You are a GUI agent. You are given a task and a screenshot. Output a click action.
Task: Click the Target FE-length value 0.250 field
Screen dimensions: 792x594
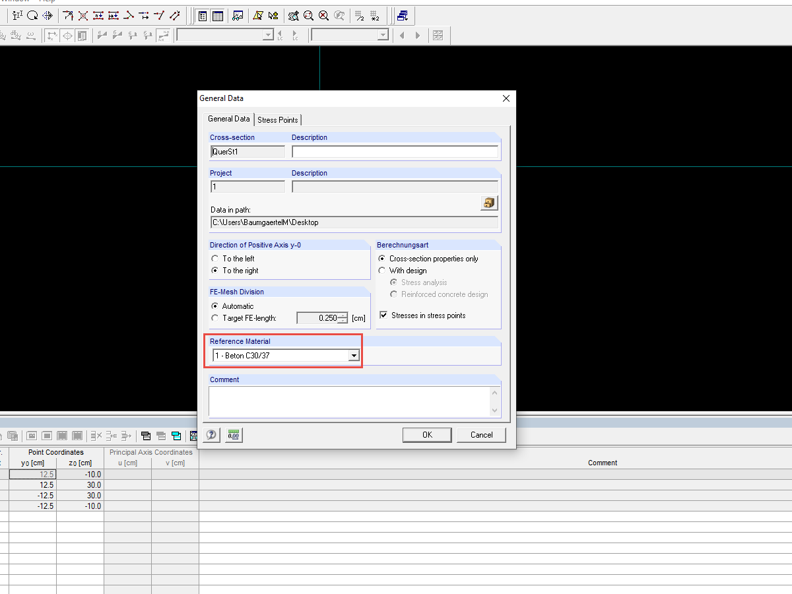(x=317, y=318)
